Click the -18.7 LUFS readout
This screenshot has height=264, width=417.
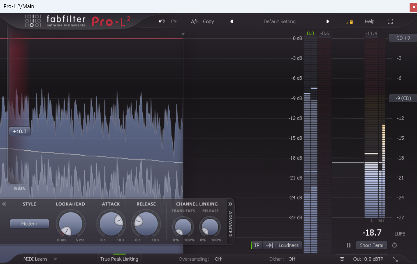[372, 233]
